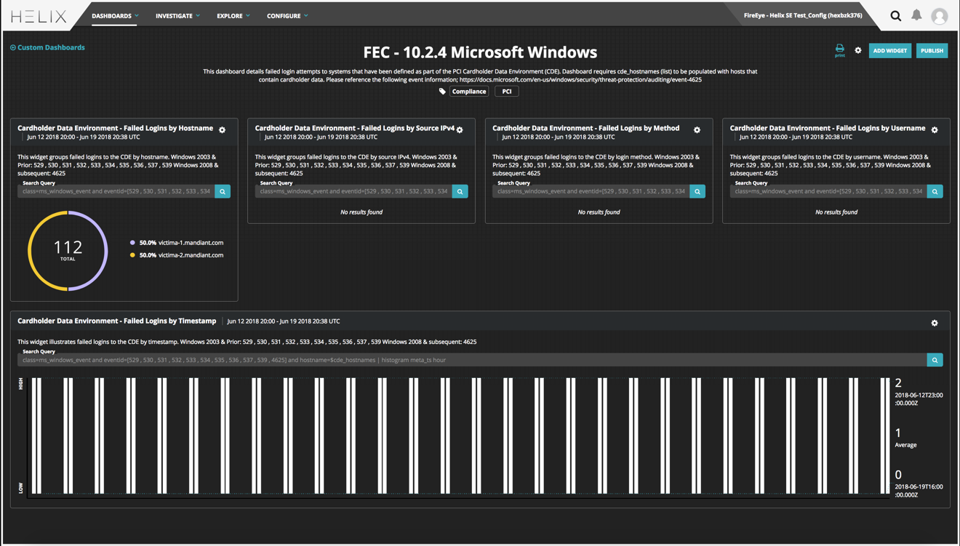Click FireEye Helix SE Test_Config organization name

click(803, 15)
